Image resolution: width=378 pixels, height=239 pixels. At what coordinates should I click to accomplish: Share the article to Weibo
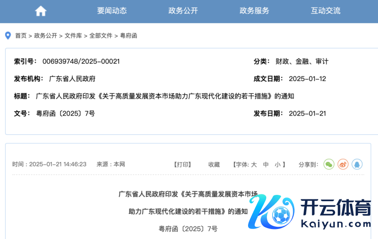[x=343, y=164]
